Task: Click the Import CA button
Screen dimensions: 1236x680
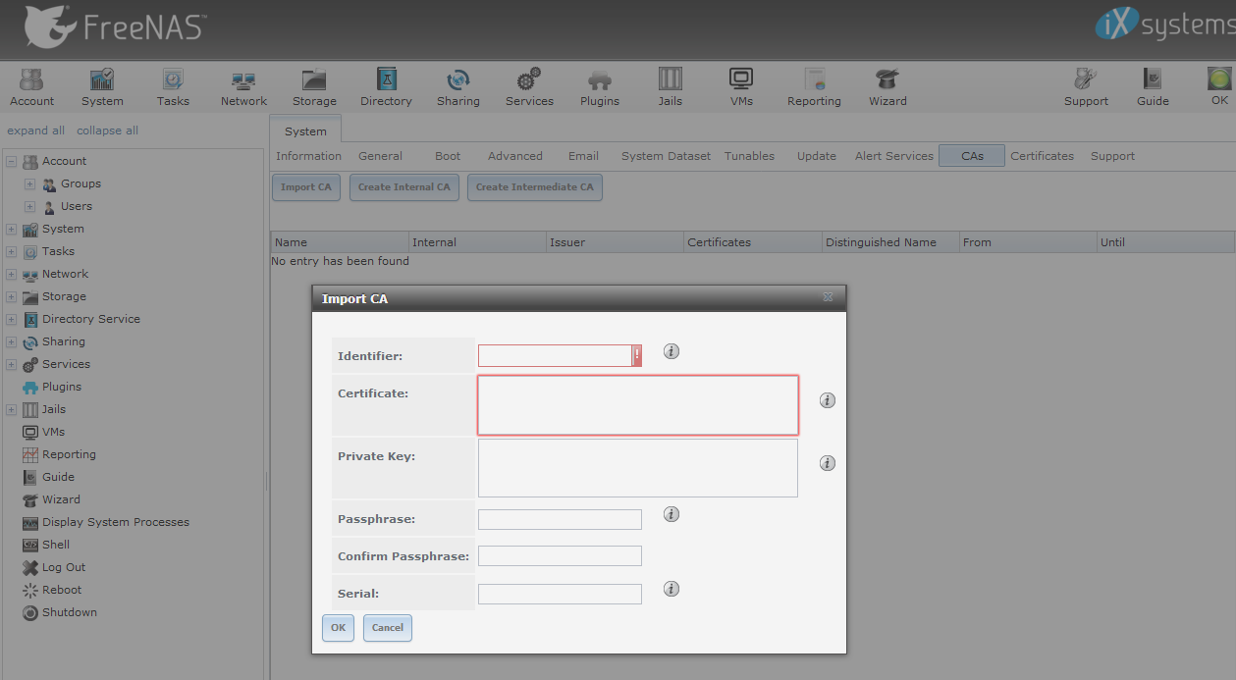Action: (305, 187)
